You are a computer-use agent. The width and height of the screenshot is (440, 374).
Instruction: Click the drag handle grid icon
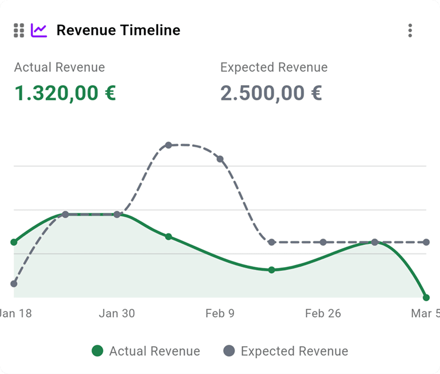click(x=18, y=29)
